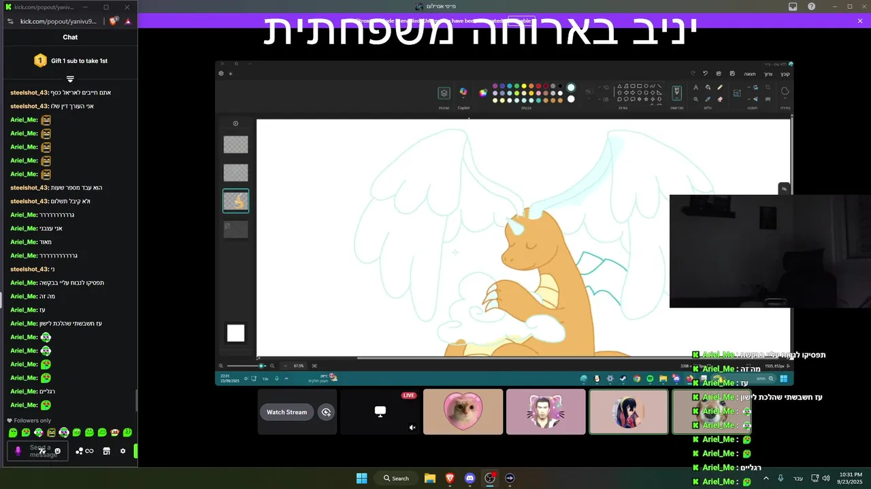Show hidden tray icons chevron
This screenshot has height=489, width=871.
tap(766, 478)
